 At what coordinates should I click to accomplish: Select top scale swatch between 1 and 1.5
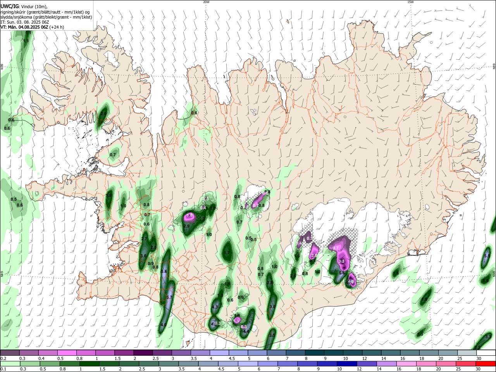(x=105, y=353)
